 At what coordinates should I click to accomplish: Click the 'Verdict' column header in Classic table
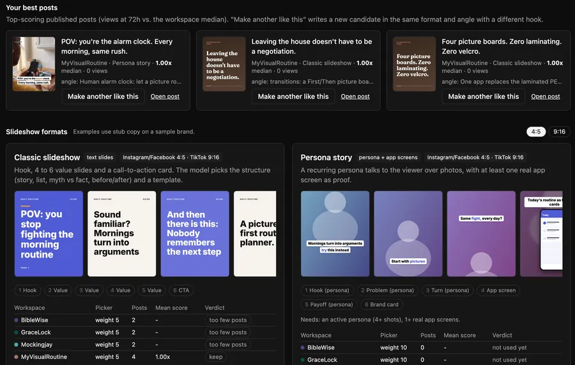pyautogui.click(x=215, y=307)
